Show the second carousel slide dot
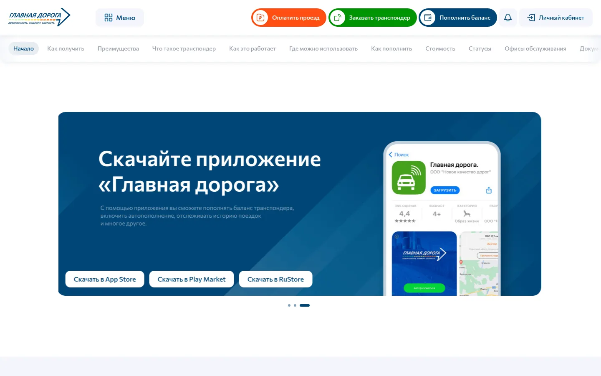Viewport: 601px width, 376px height. [295, 305]
